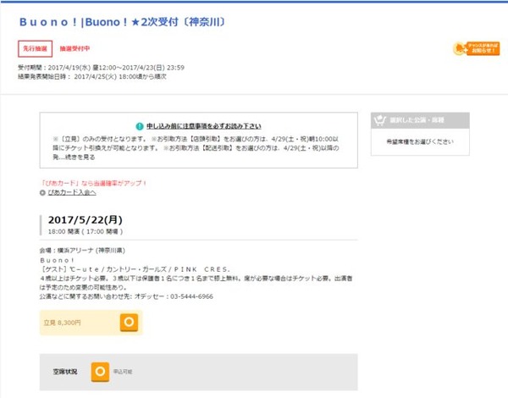The width and height of the screenshot is (508, 398).
Task: Click the 18:00 開演 ( 17:00 開場 ) text
Action: 86,232
